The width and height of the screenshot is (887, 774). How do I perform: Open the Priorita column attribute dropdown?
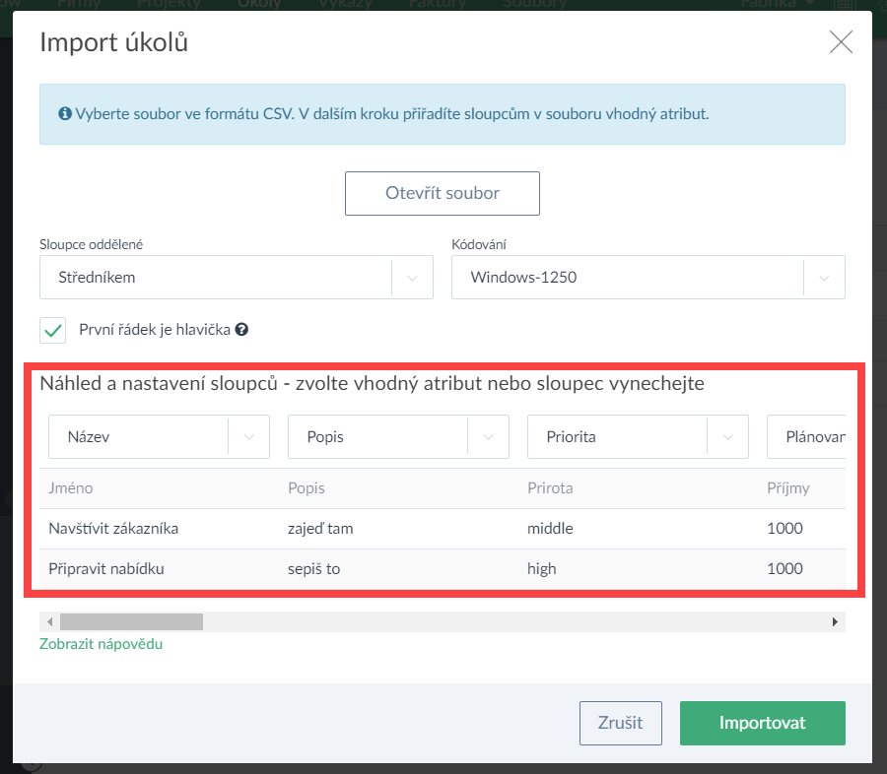[x=638, y=437]
